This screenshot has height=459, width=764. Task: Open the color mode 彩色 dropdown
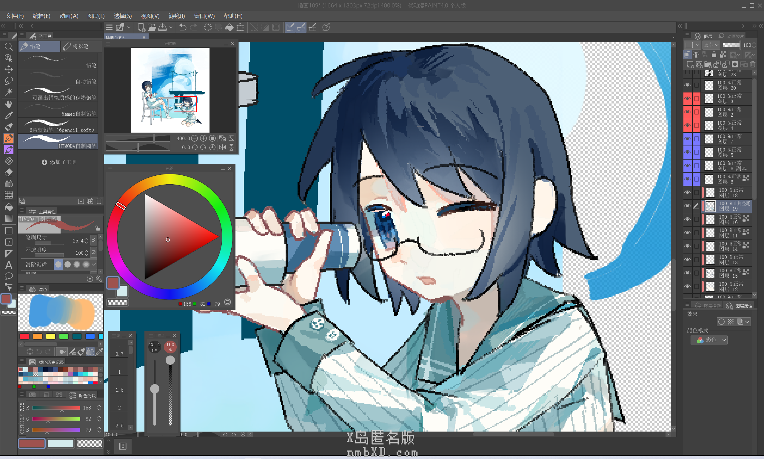click(709, 340)
